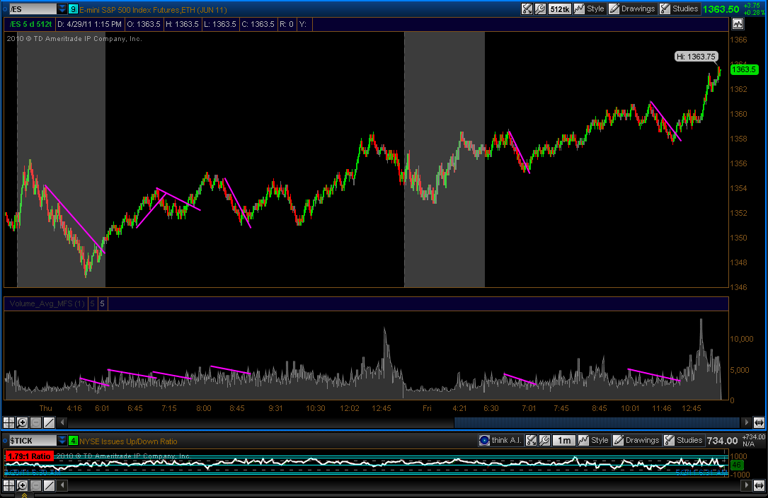Click the left arrow under the /ES chart
Screen dimensions: 768x498
point(62,422)
